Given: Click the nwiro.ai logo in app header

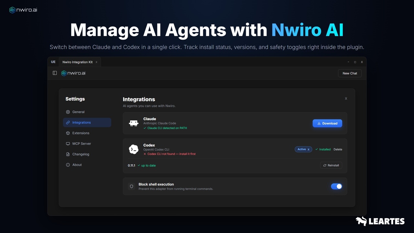Looking at the screenshot, I should (x=73, y=73).
